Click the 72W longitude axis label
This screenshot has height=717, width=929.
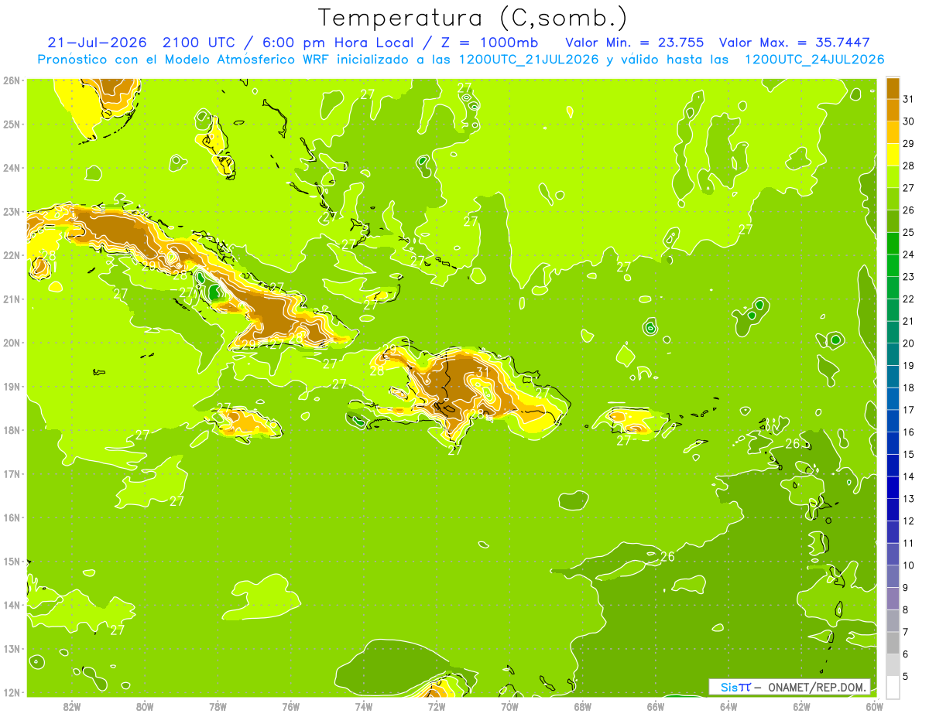437,706
